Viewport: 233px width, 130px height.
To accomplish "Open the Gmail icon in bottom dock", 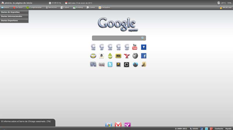I will click(x=118, y=125).
